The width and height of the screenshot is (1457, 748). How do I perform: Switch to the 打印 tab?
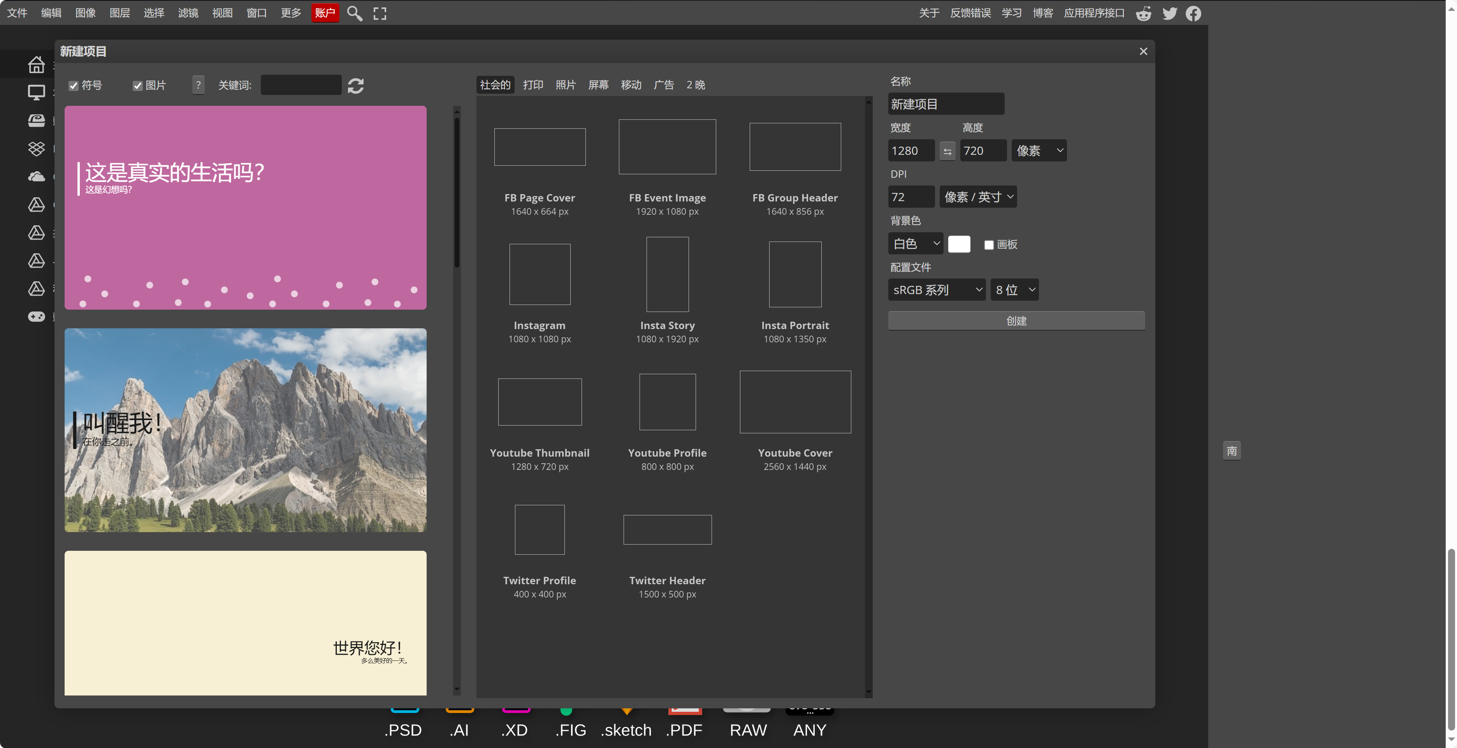point(532,85)
